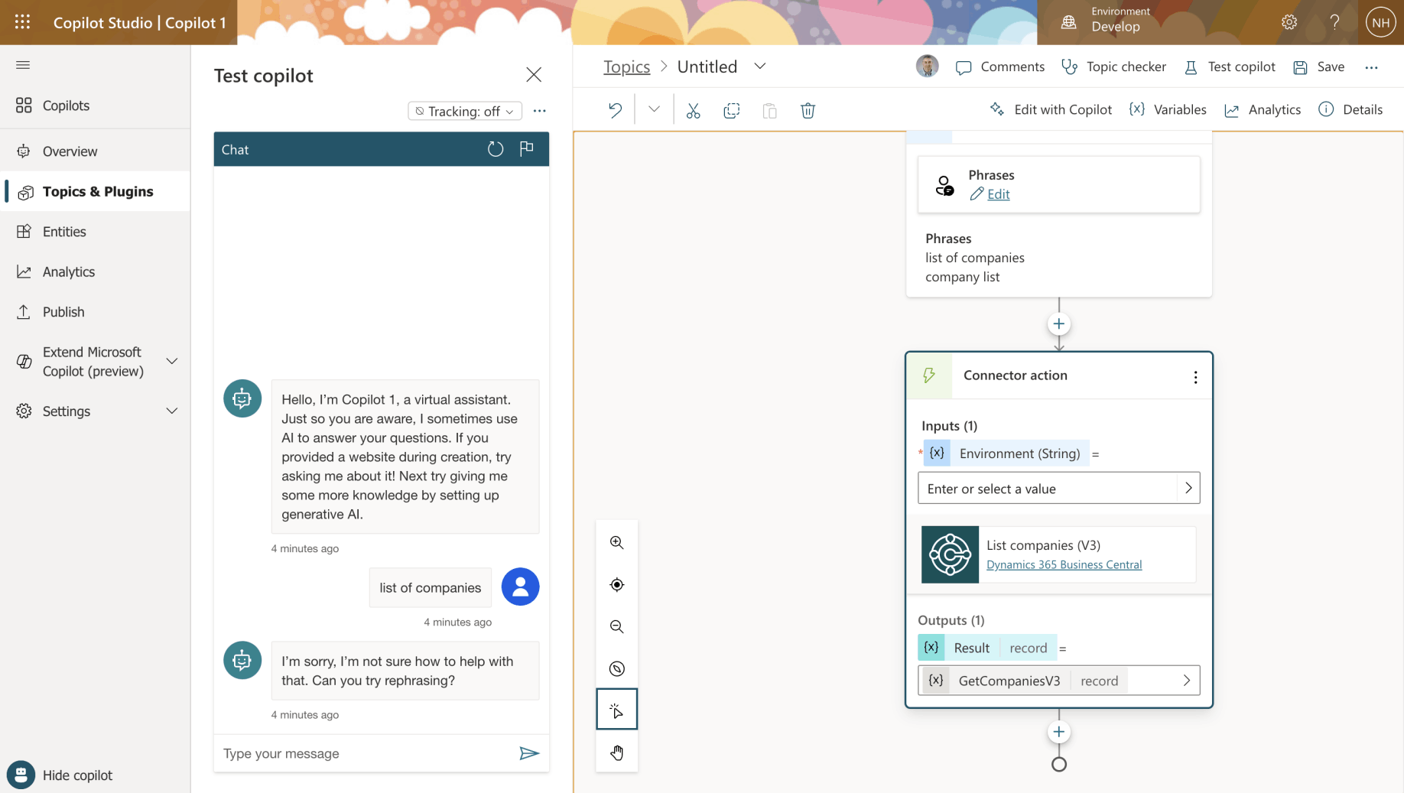Activate the pan hand tool

coord(616,752)
